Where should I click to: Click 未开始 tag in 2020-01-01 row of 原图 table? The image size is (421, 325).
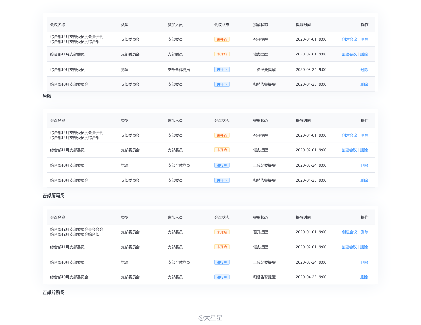pyautogui.click(x=222, y=39)
